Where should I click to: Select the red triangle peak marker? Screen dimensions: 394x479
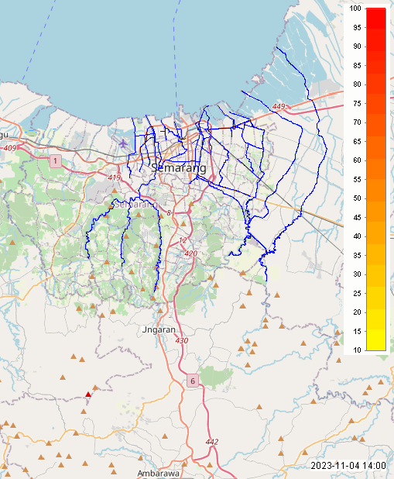(x=88, y=395)
